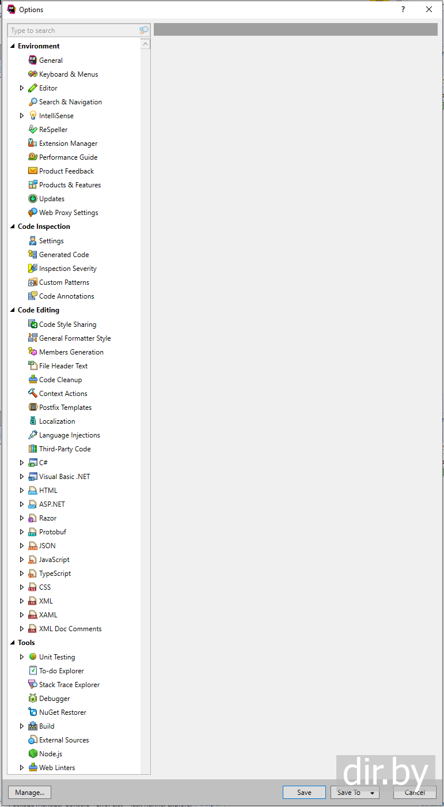Image resolution: width=444 pixels, height=807 pixels.
Task: Collapse the Code Editing section
Action: [x=13, y=310]
